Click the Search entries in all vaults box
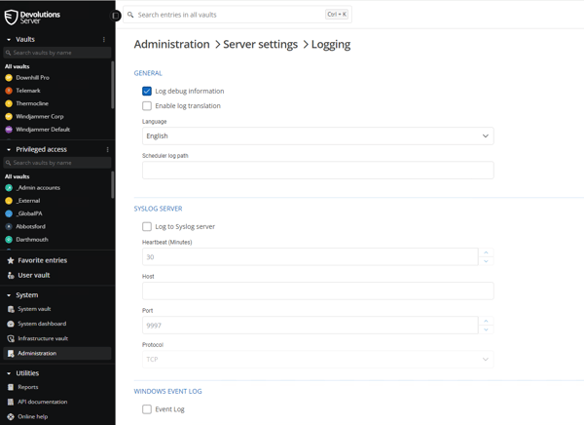Viewport: 584px width, 425px height. tap(237, 15)
